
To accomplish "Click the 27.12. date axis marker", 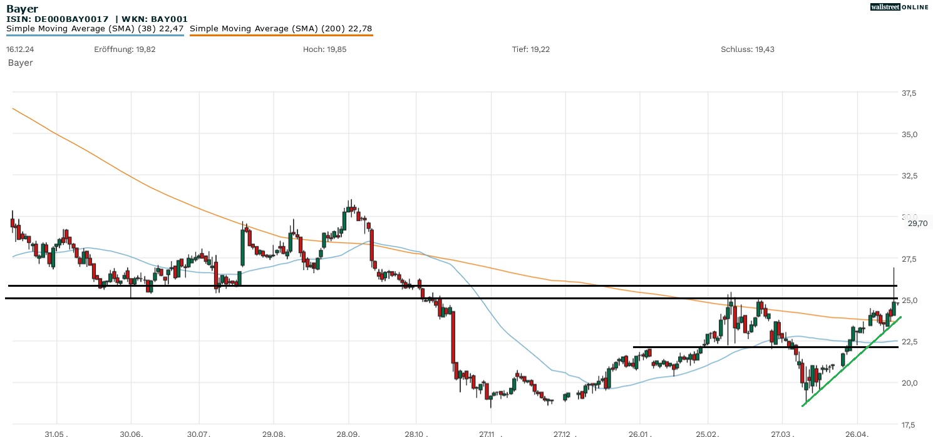I will pos(563,433).
